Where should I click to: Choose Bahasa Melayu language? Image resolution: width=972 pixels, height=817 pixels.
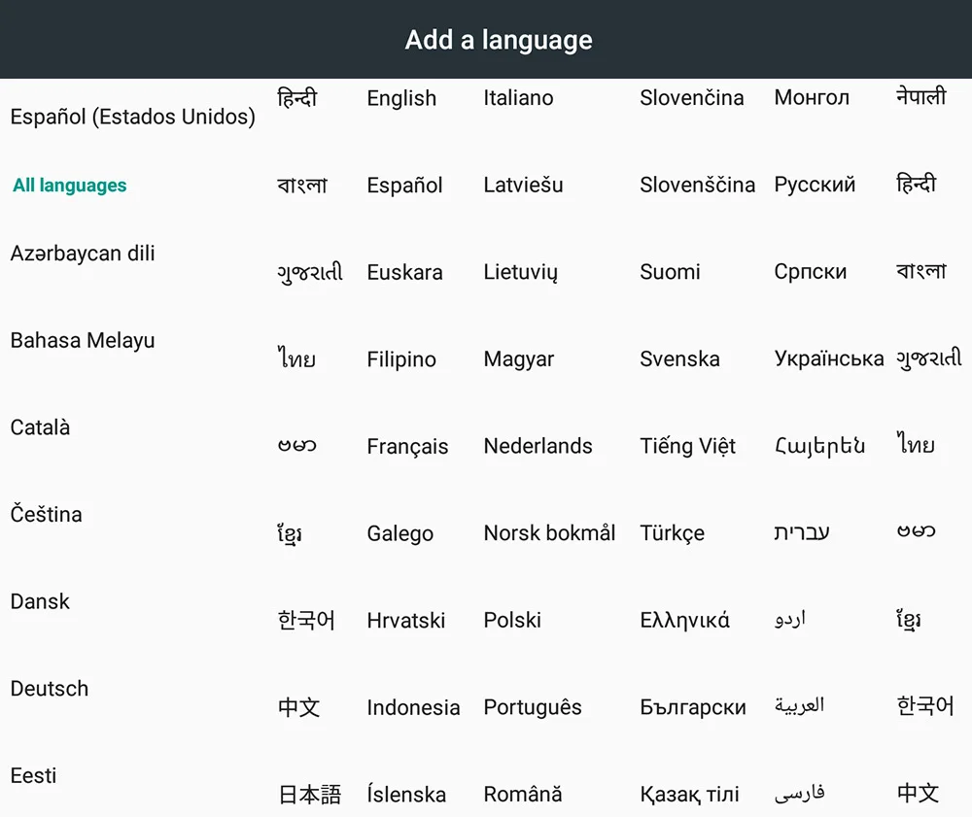tap(83, 341)
